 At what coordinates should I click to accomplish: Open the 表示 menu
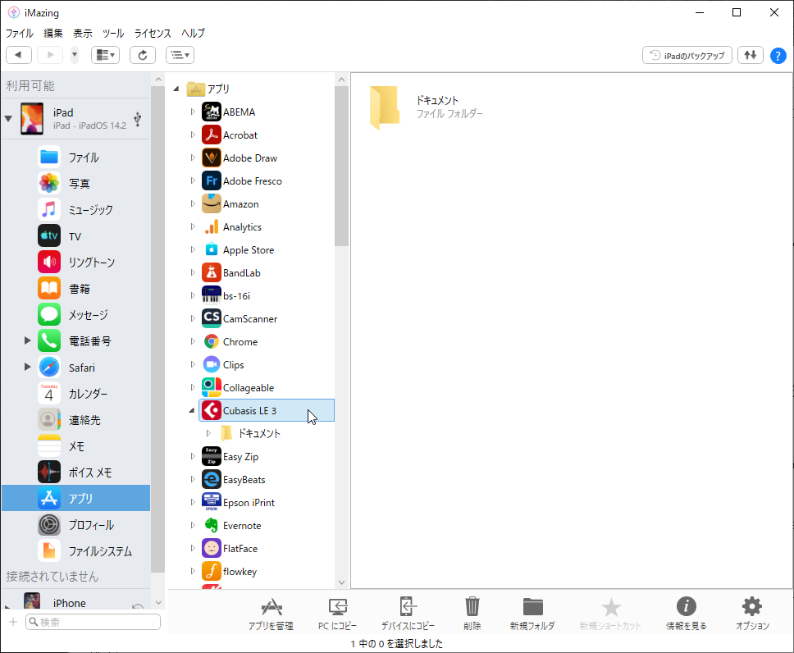[x=83, y=34]
